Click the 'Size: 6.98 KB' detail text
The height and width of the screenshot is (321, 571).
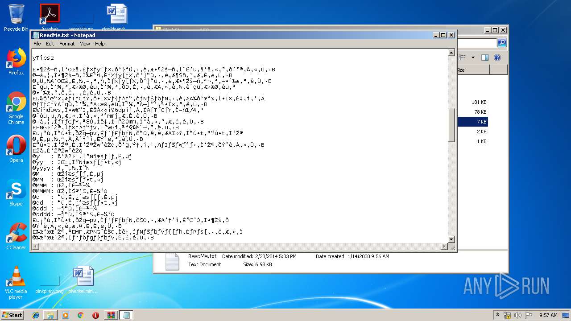point(257,264)
